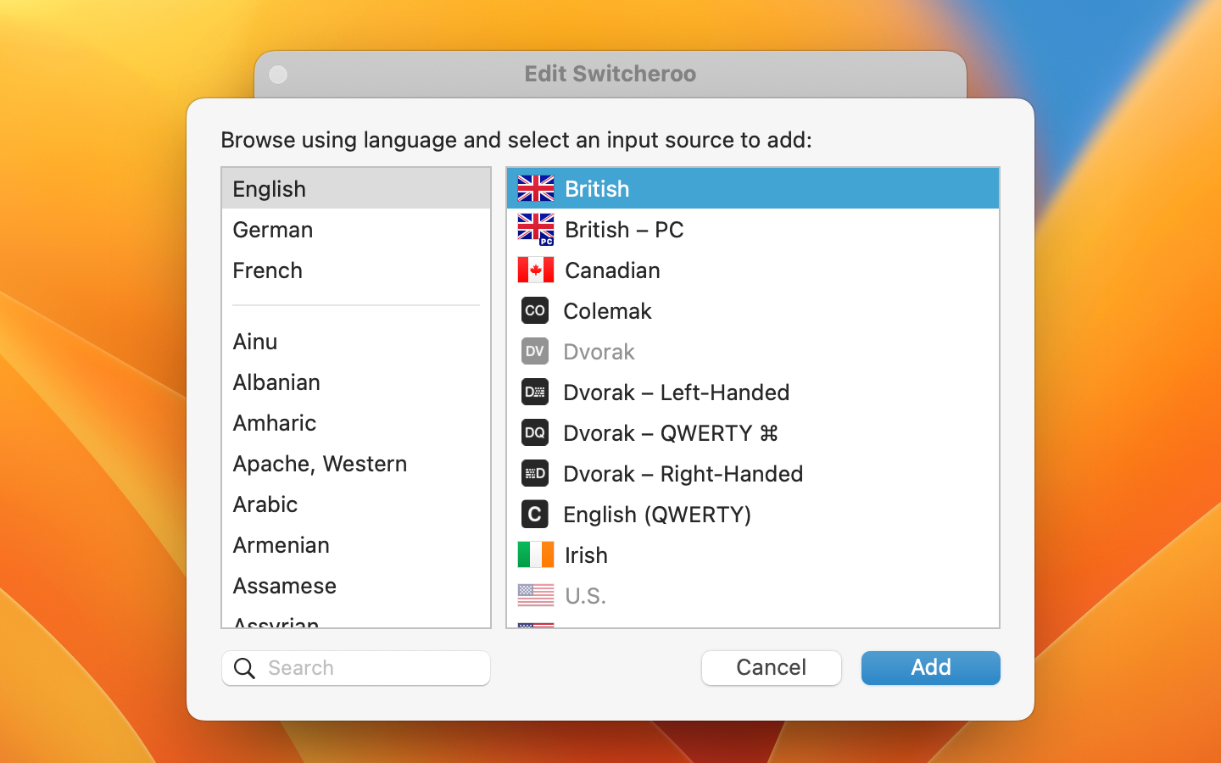Choose the Irish input source label
Screen dimensions: 1221x763
586,554
